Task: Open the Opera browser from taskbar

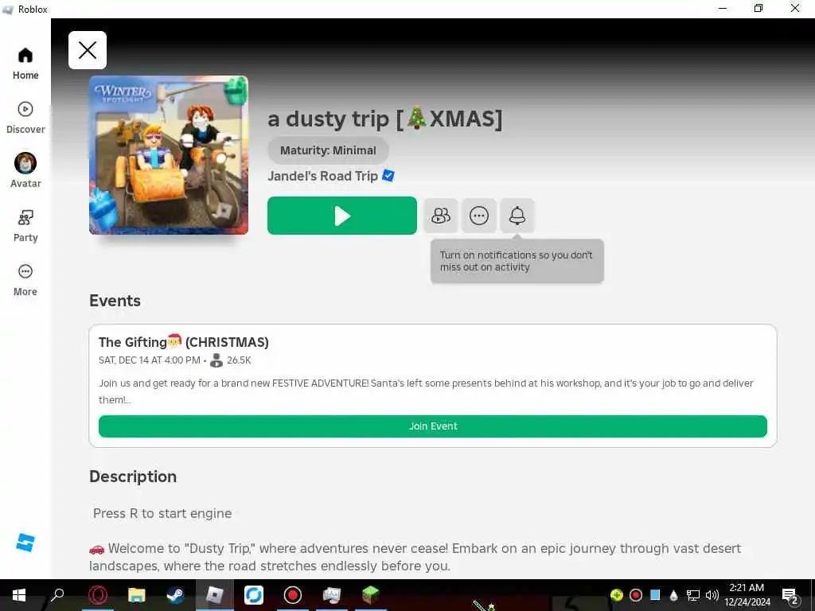Action: (x=98, y=595)
